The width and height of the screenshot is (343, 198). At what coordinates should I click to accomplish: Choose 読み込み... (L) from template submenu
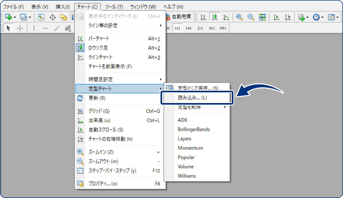[192, 98]
